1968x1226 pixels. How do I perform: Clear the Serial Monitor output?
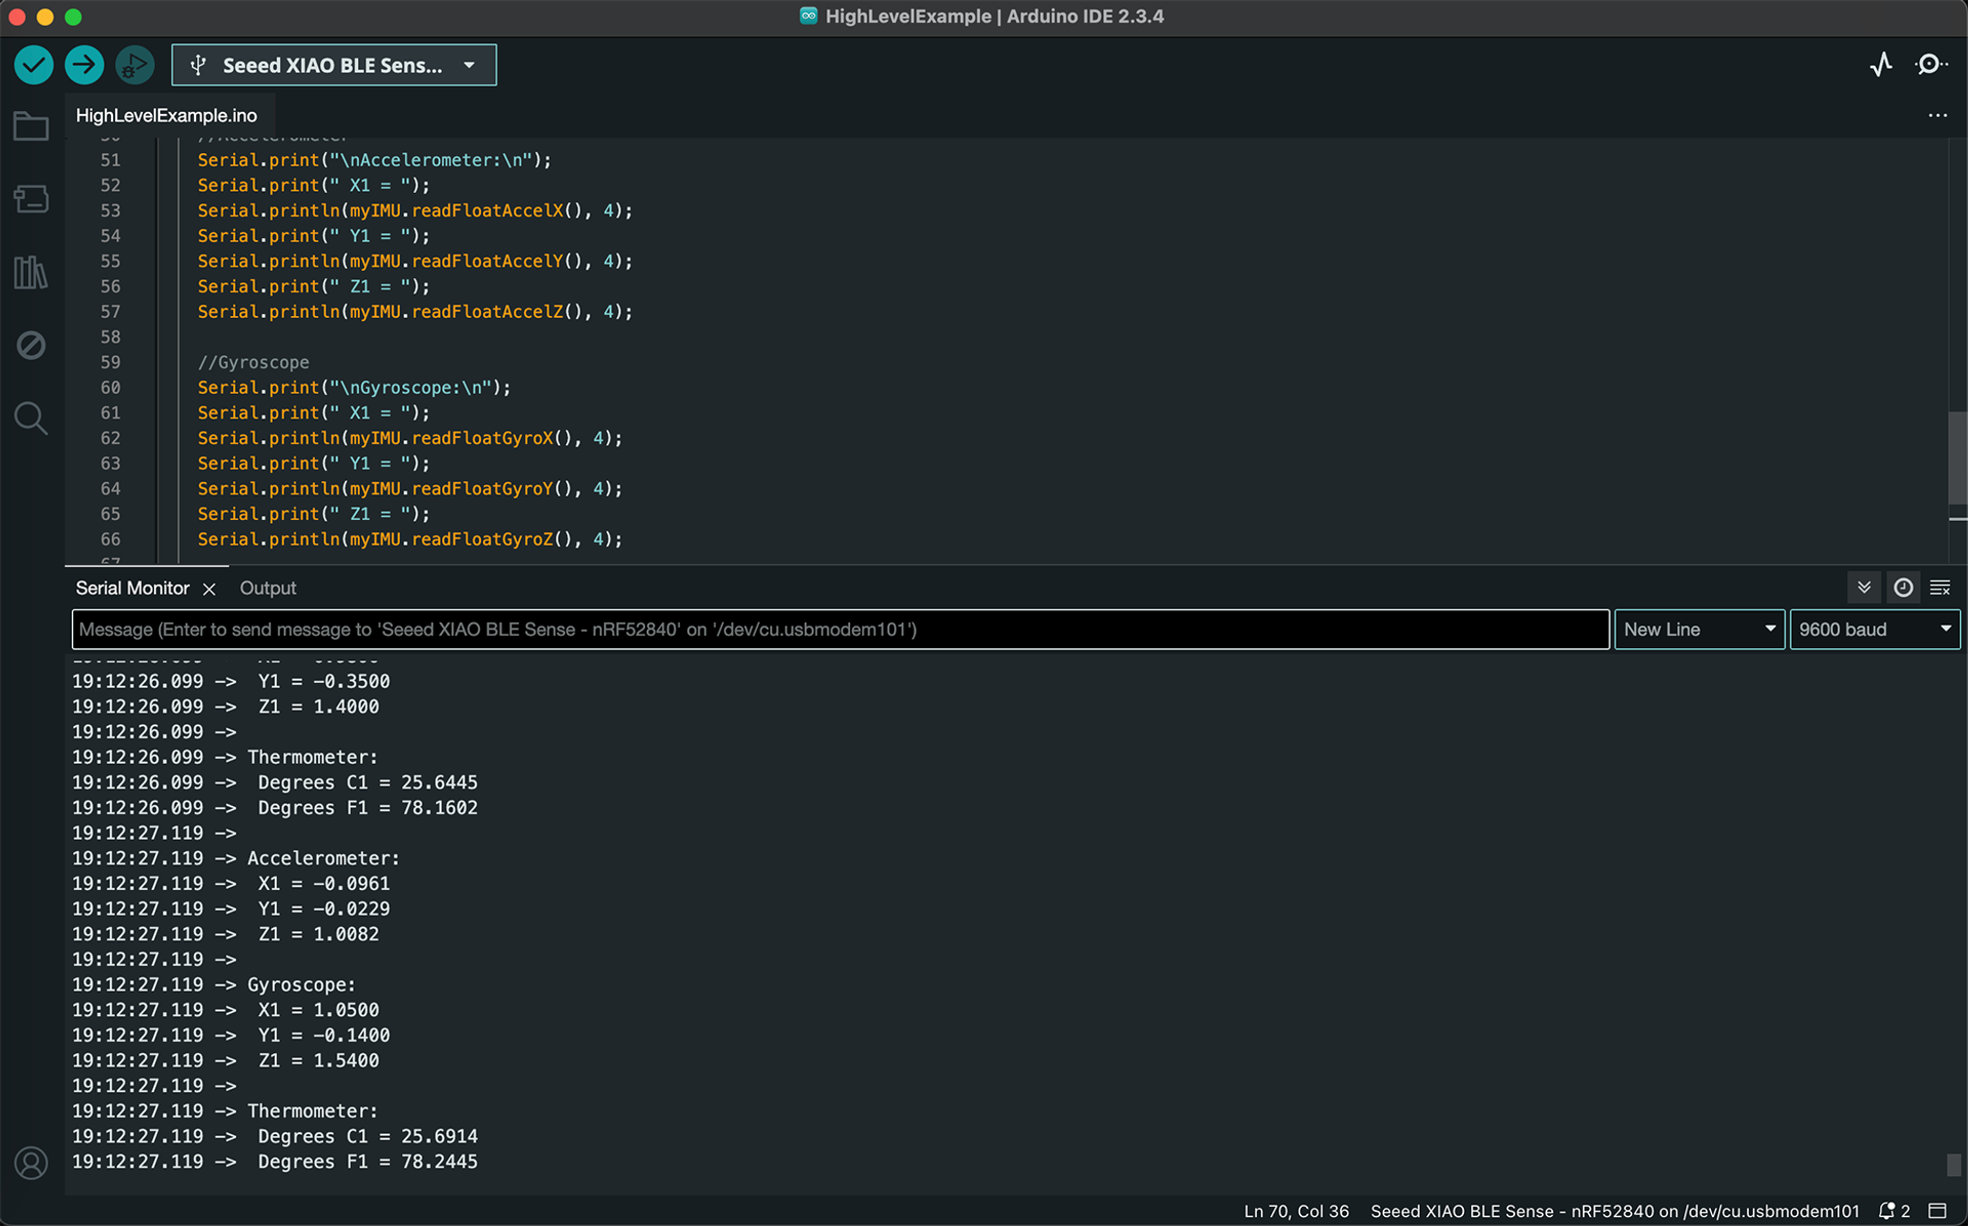pyautogui.click(x=1940, y=587)
